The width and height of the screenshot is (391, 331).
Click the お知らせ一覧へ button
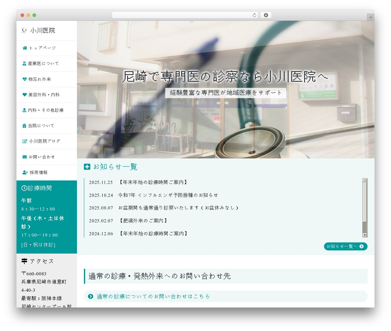click(x=345, y=246)
